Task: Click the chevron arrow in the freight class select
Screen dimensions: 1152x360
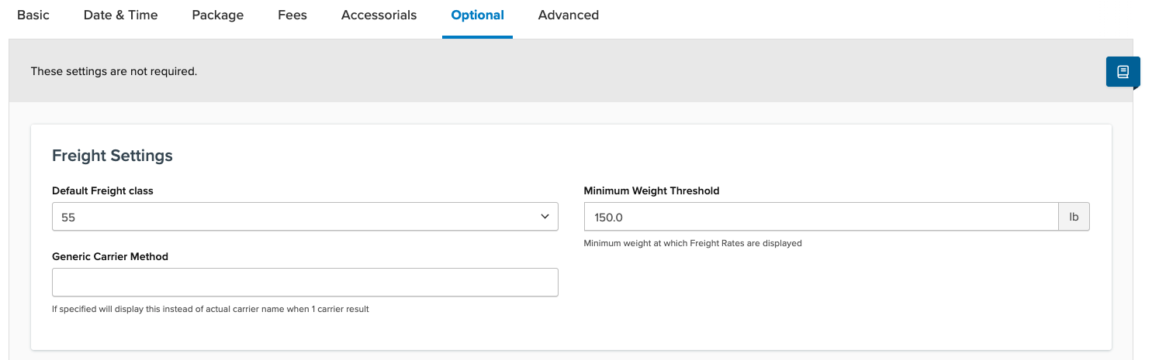Action: tap(545, 217)
